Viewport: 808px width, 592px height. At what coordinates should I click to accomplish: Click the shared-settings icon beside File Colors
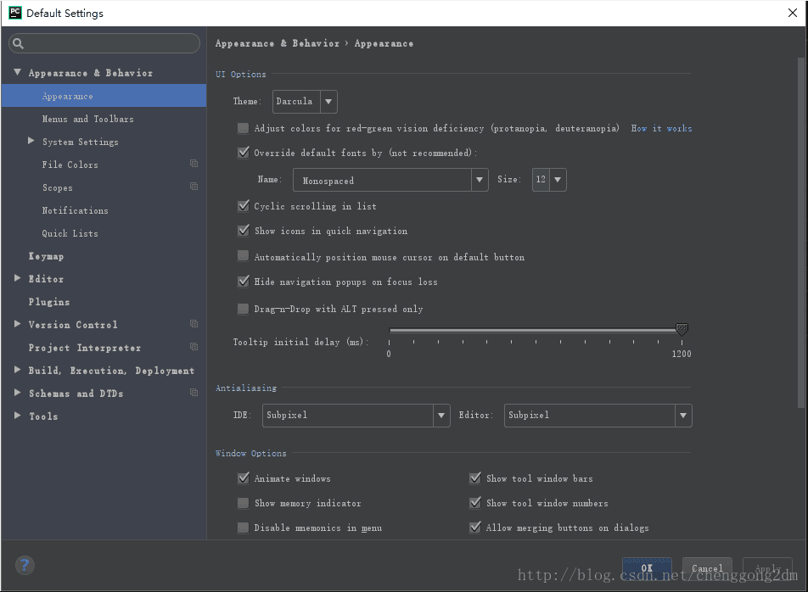(194, 164)
